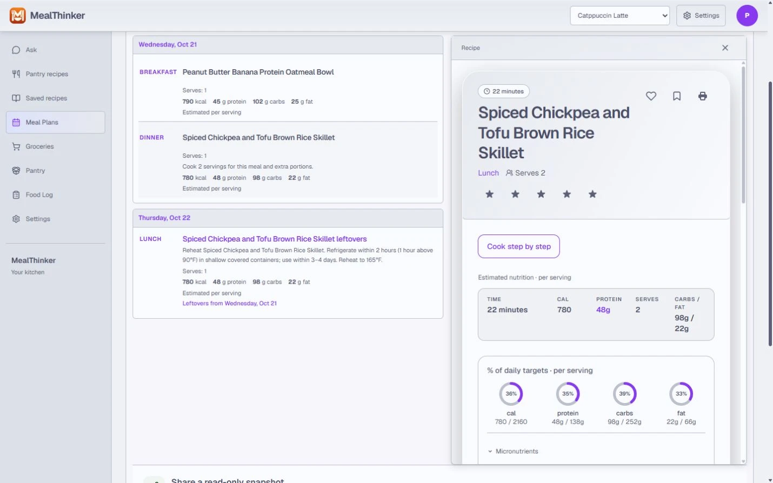Screen dimensions: 773x483
Task: Open the Catppuccin Latte theme dropdown
Action: tap(619, 16)
